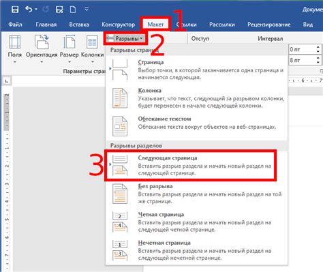Click the tab selector L button on ruler
Viewport: 323px width, 272px height.
tap(7, 81)
